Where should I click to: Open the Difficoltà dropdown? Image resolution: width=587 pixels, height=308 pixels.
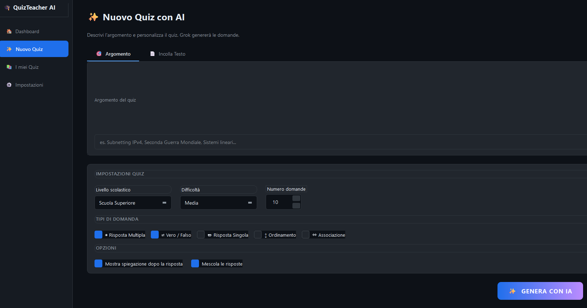[x=218, y=202]
